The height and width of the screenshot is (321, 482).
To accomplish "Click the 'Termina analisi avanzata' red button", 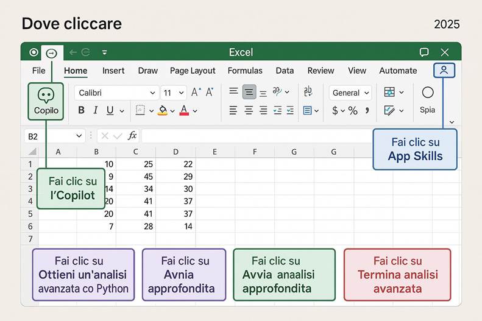I will tap(397, 275).
